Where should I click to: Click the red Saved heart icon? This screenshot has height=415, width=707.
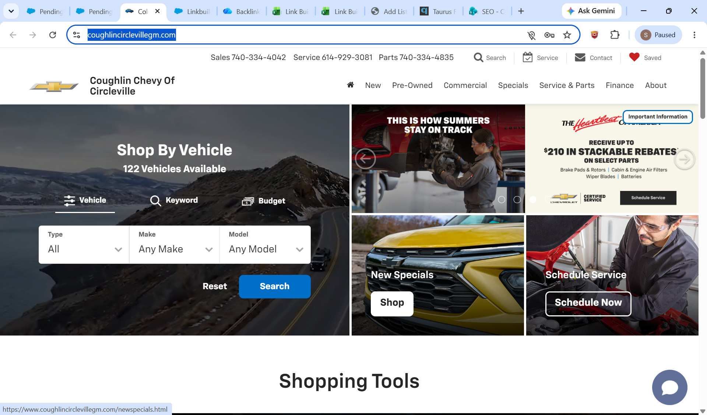[x=634, y=57]
